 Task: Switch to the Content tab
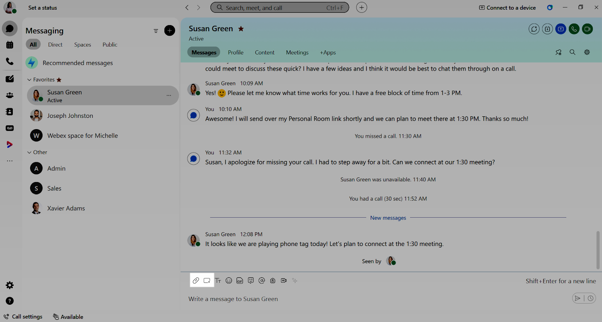[x=265, y=53]
